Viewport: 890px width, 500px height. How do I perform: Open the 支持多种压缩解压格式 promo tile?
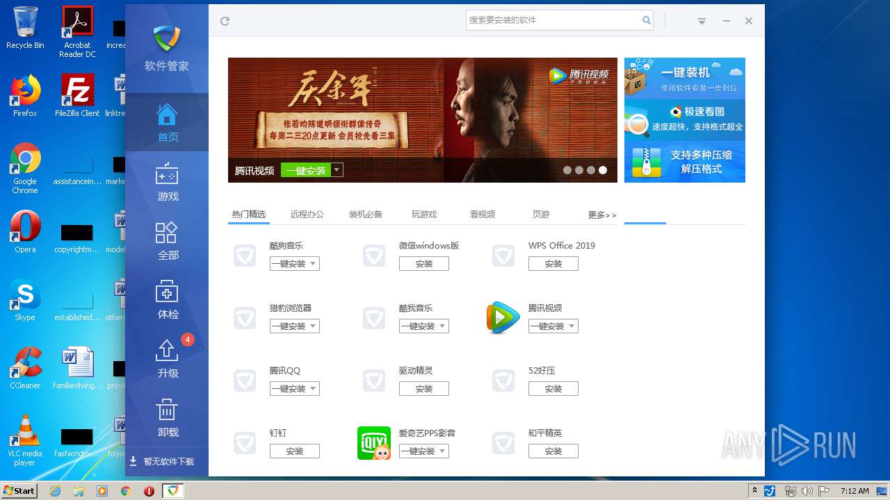(x=685, y=162)
